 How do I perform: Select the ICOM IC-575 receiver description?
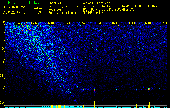(x=108, y=9)
